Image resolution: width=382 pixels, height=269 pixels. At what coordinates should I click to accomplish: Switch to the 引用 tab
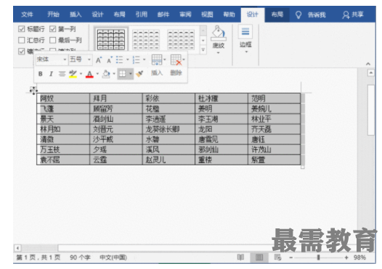pos(142,15)
